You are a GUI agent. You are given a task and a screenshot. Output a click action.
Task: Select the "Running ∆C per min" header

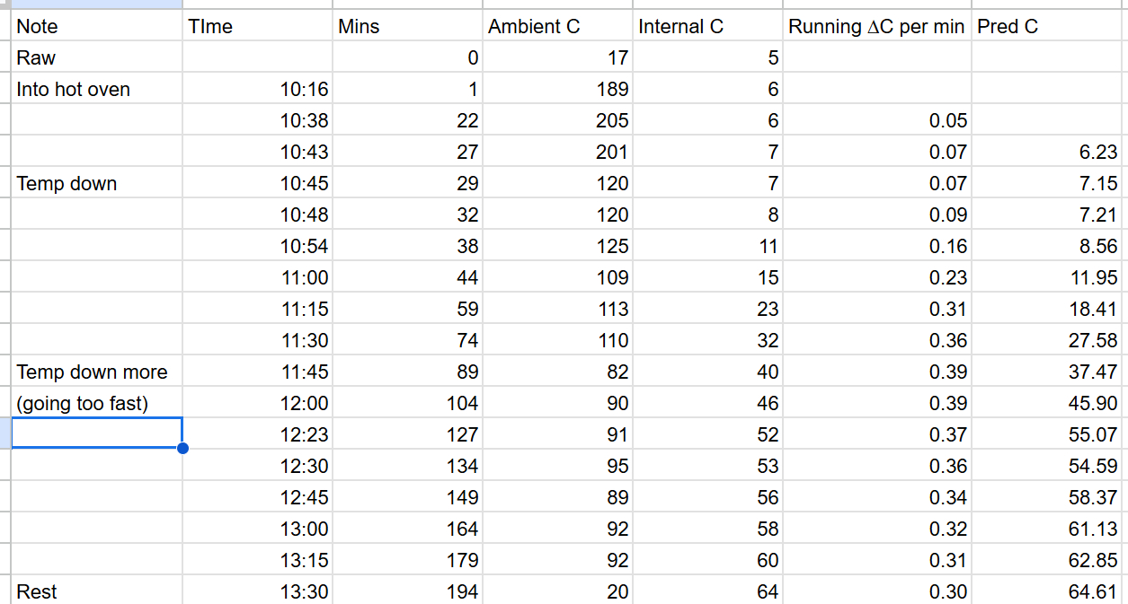875,27
